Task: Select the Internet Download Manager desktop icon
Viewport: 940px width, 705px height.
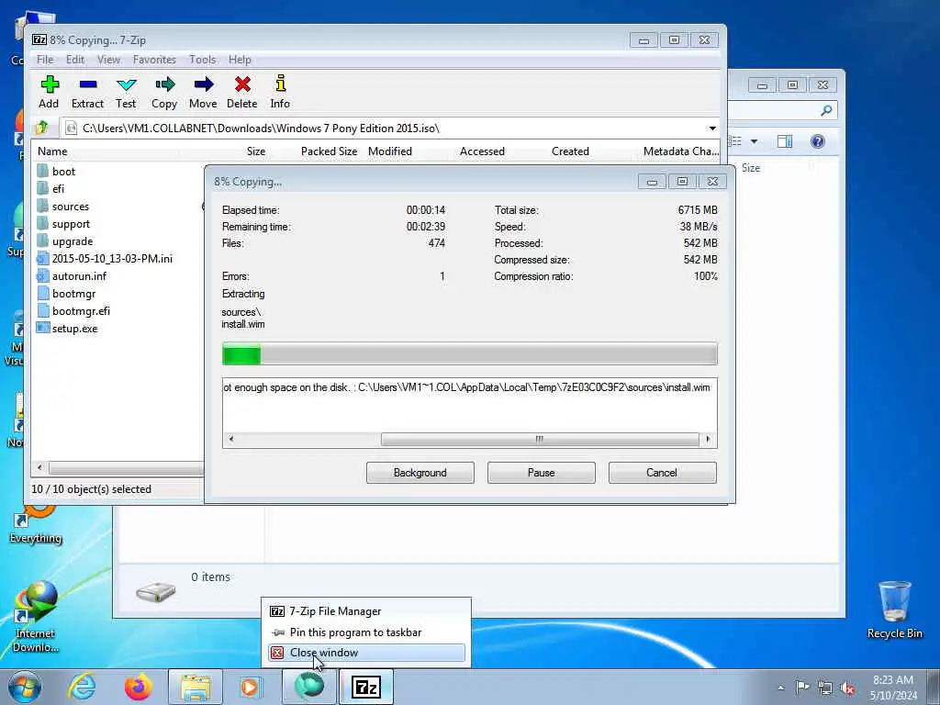Action: coord(36,617)
